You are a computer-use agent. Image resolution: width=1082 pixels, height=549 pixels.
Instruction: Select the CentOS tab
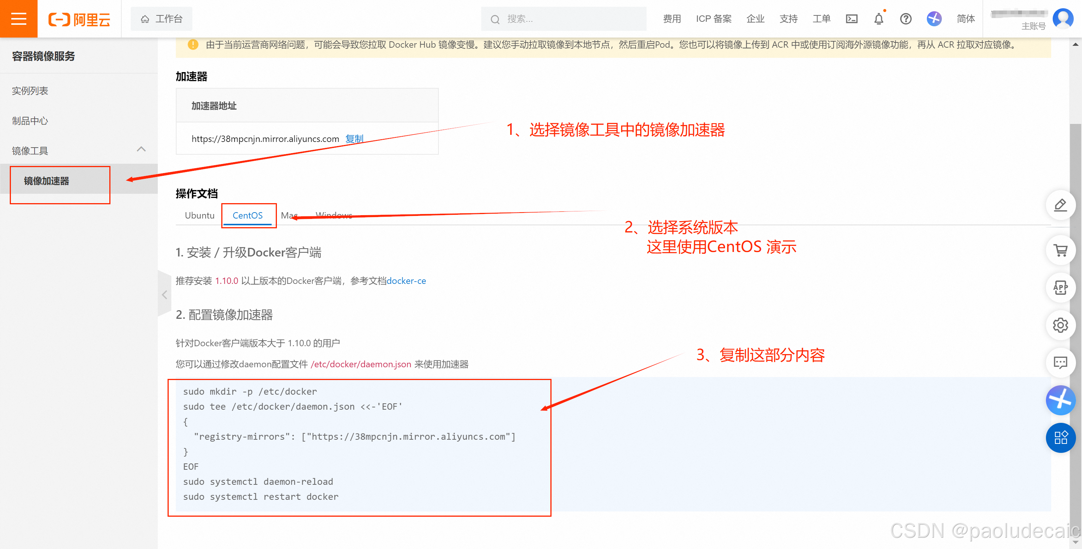tap(248, 215)
